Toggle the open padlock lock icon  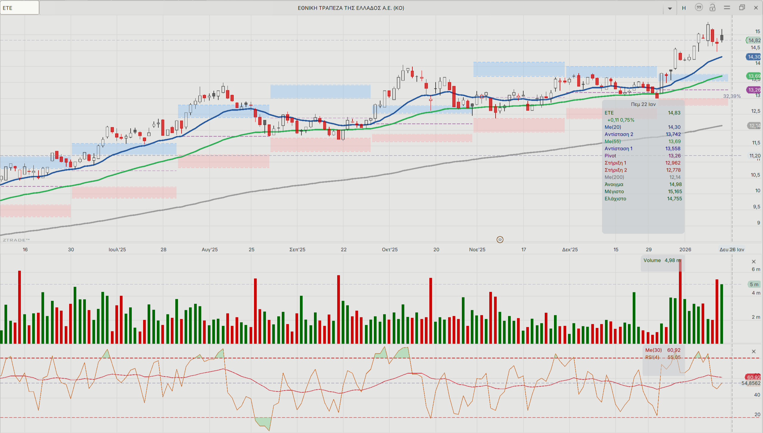pyautogui.click(x=712, y=7)
